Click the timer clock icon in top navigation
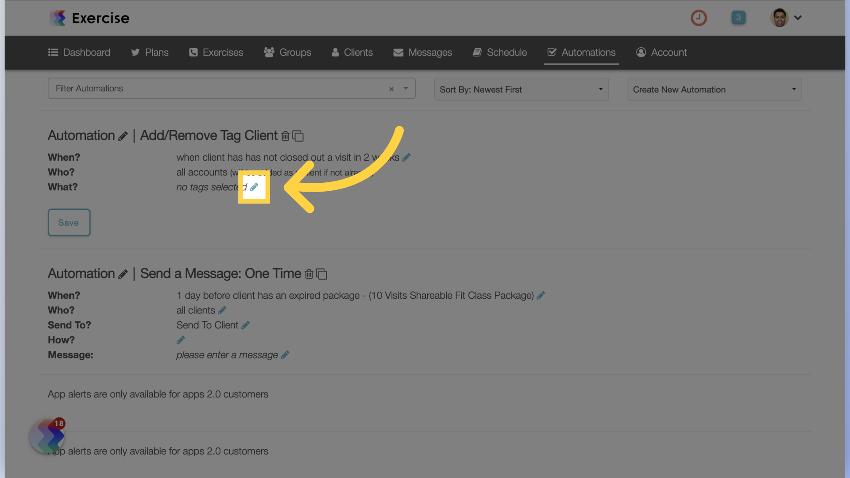The height and width of the screenshot is (478, 850). point(699,17)
